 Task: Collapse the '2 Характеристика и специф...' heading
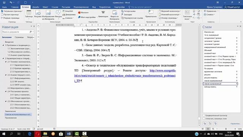coord(3,58)
